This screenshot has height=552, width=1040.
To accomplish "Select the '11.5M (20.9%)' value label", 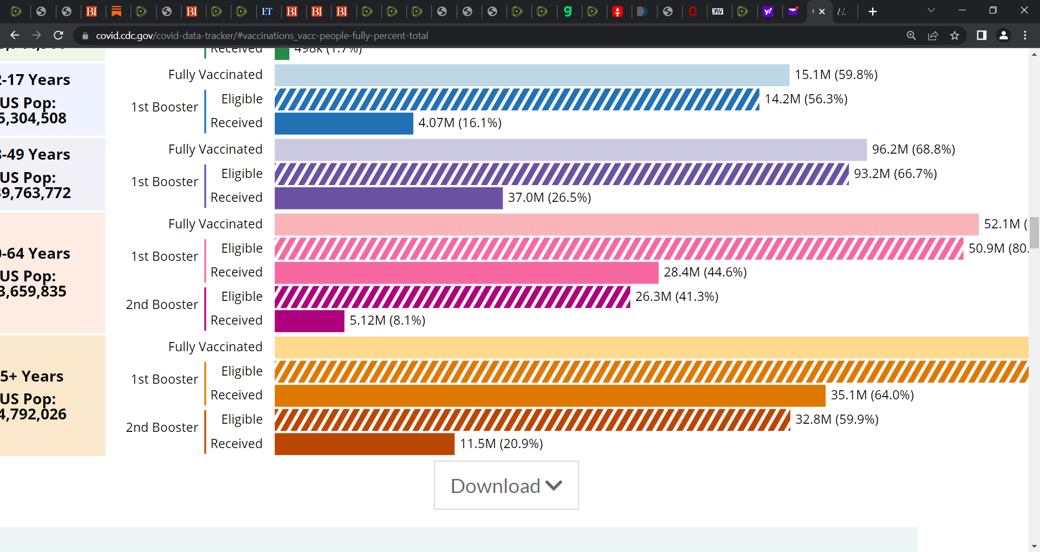I will (x=501, y=444).
